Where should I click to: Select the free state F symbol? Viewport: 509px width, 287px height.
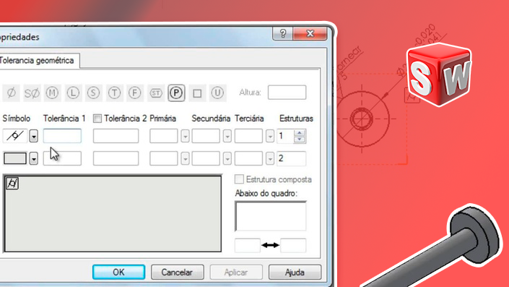(135, 93)
